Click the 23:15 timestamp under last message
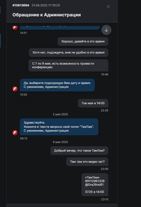This screenshot has height=207, width=141. click(104, 199)
